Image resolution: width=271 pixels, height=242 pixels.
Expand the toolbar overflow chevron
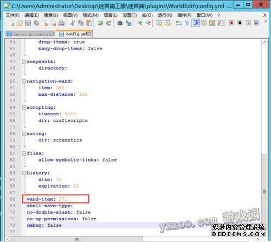tap(266, 21)
